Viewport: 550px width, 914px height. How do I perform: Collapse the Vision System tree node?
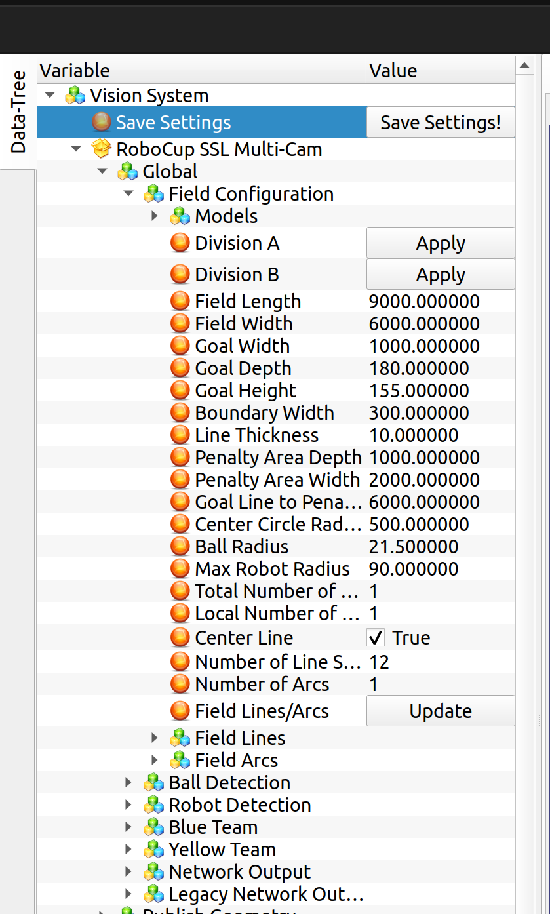click(x=49, y=96)
